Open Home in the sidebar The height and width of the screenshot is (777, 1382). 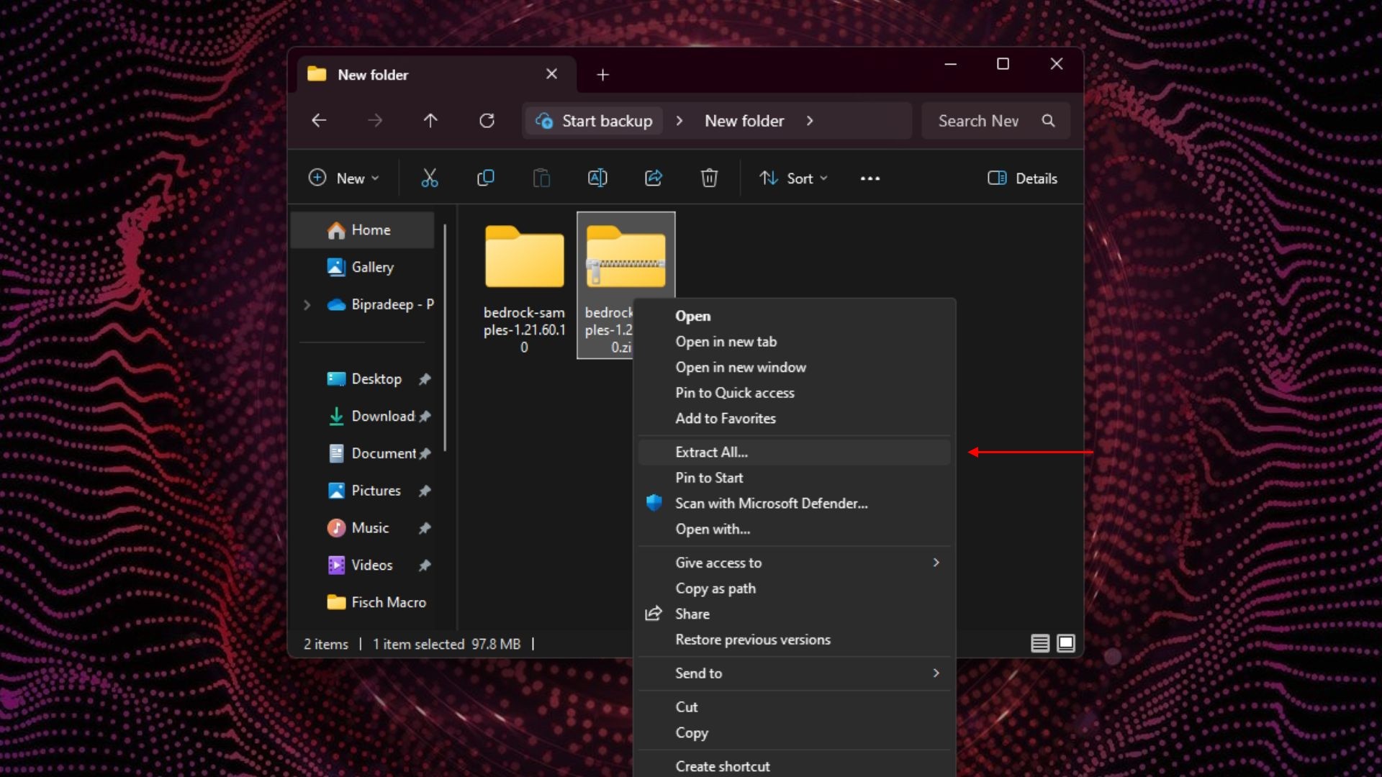pos(362,230)
